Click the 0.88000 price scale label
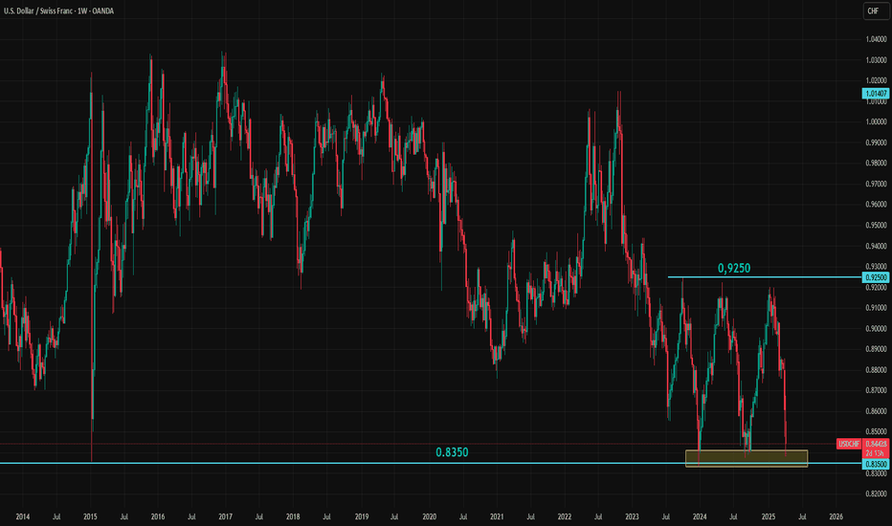Screen dimensions: 892x526 point(876,370)
